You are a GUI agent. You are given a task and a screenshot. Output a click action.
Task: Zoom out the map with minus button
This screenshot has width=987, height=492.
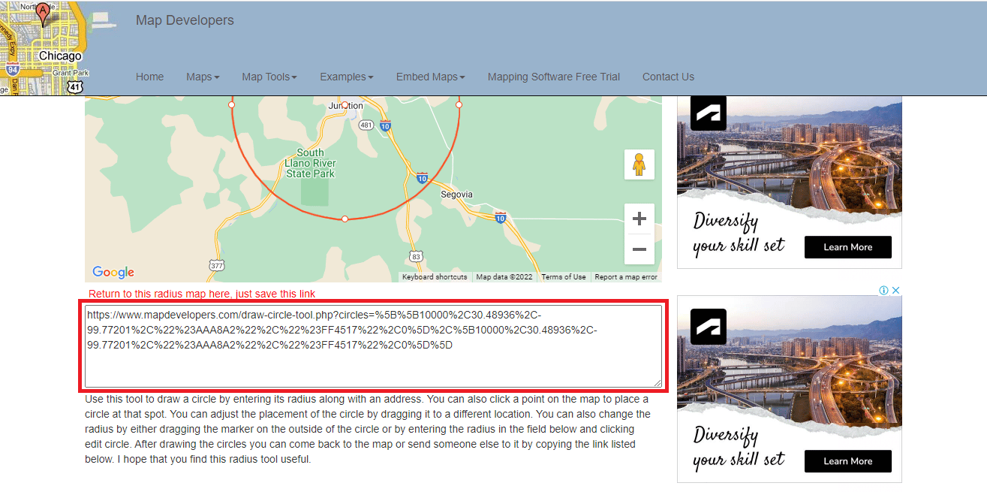coord(639,249)
